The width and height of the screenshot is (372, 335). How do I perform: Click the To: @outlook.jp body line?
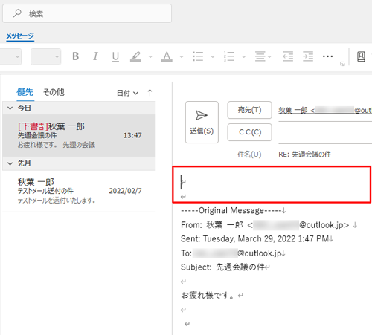pos(233,253)
